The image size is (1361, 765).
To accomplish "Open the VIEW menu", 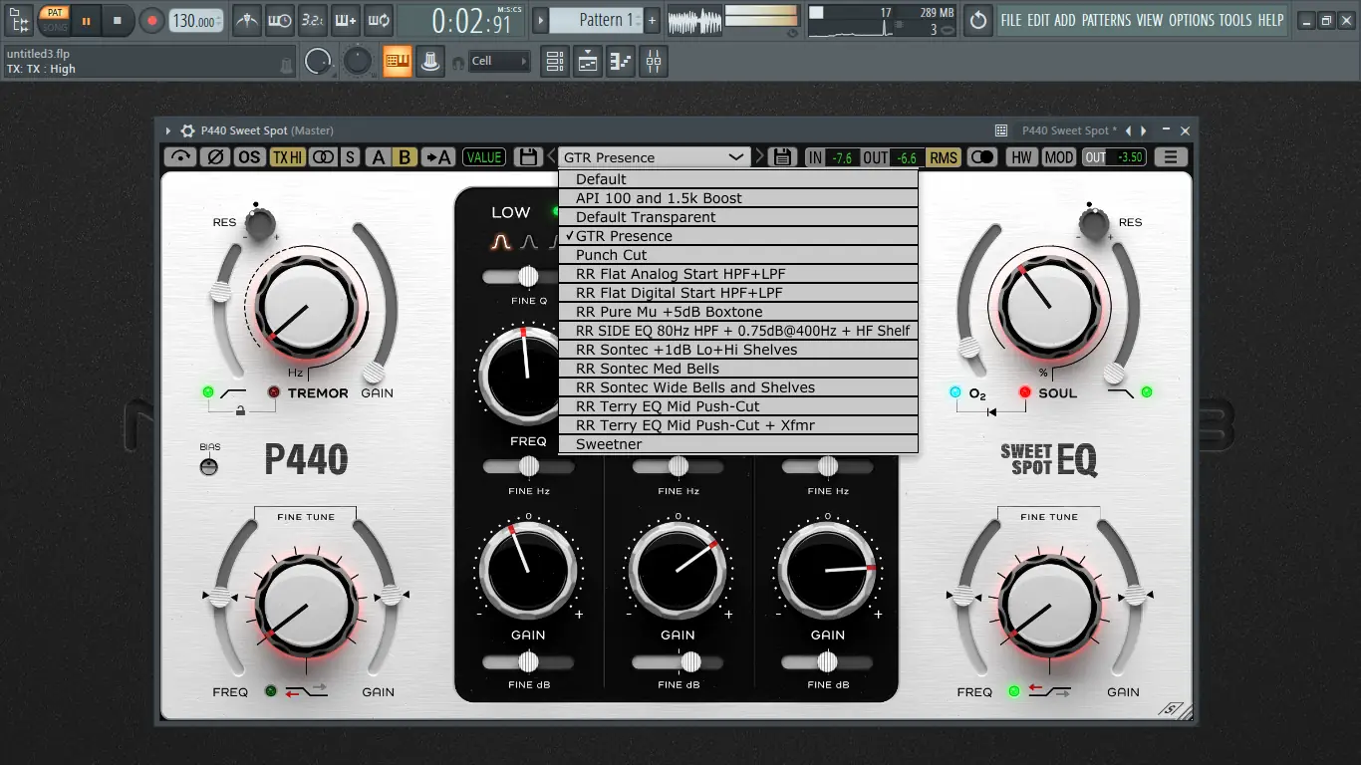I will coord(1150,20).
